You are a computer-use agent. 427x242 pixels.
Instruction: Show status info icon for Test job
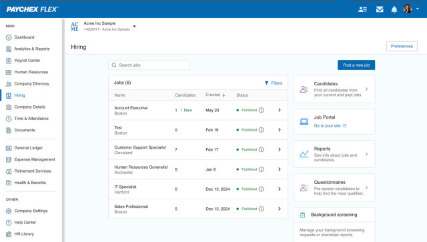[261, 130]
